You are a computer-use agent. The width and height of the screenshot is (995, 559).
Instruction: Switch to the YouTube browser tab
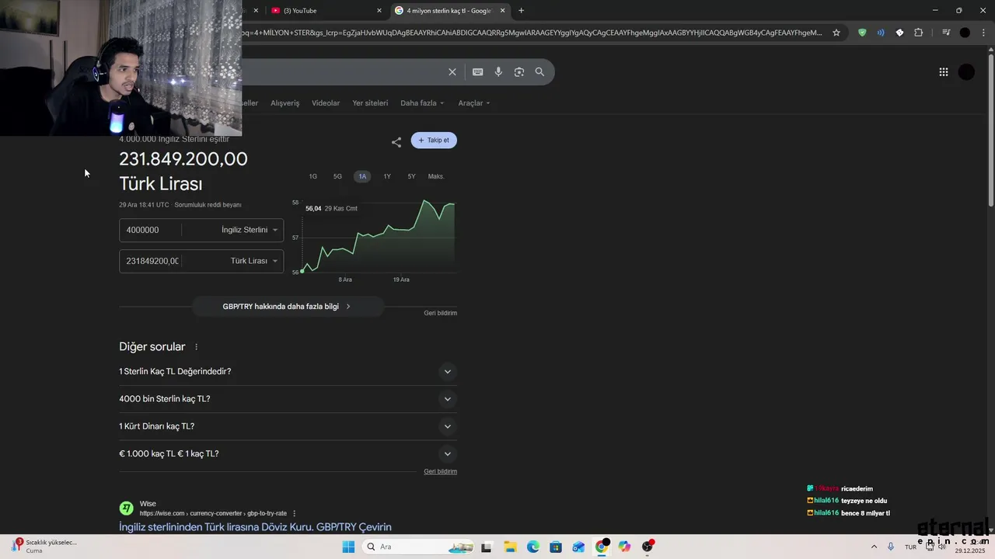point(326,10)
